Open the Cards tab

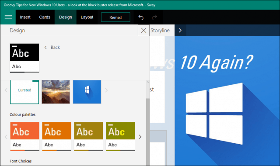[45, 17]
